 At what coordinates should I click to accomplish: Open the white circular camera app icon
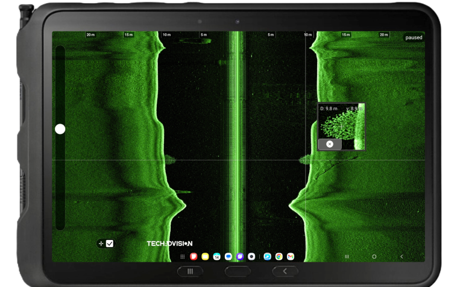251,256
